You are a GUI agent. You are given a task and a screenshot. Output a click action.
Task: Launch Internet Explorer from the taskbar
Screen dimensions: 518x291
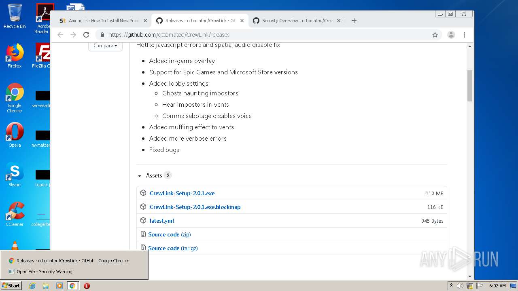pos(32,286)
